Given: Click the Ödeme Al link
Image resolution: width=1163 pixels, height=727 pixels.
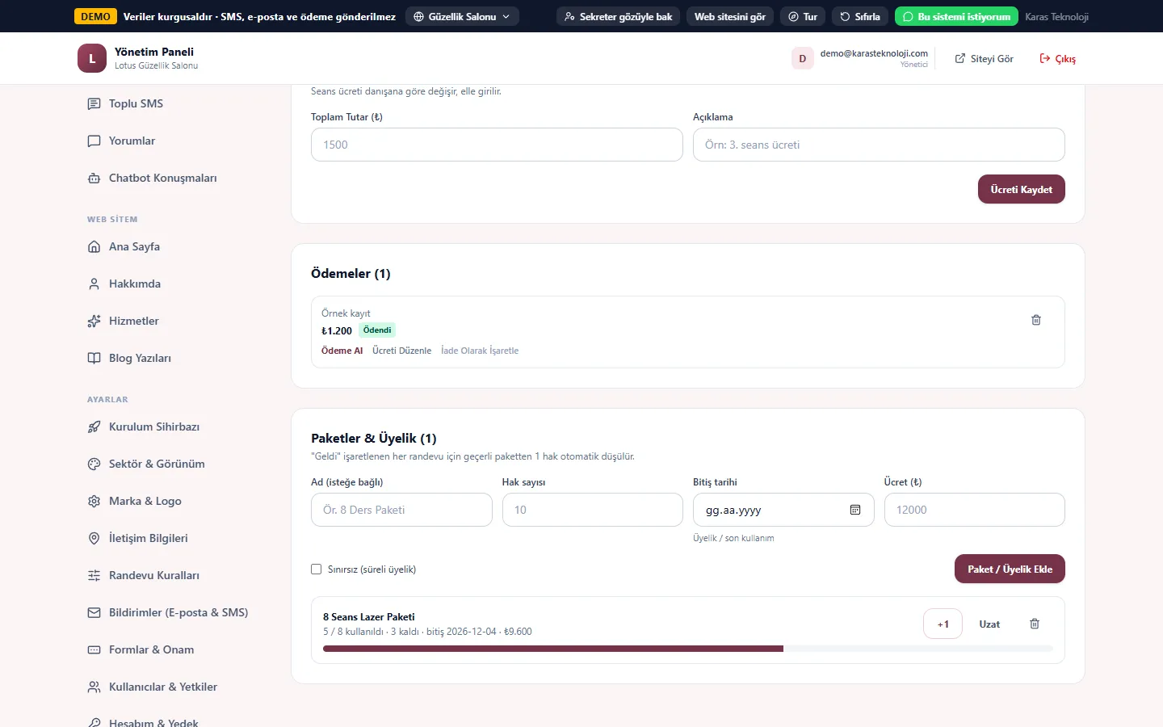Looking at the screenshot, I should click(x=342, y=351).
